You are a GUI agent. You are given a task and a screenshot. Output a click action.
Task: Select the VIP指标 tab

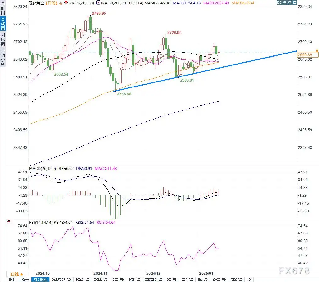(40, 279)
